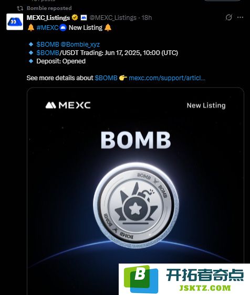The width and height of the screenshot is (250, 295).
Task: Open the @MEXC_Listings handle link
Action: point(113,18)
